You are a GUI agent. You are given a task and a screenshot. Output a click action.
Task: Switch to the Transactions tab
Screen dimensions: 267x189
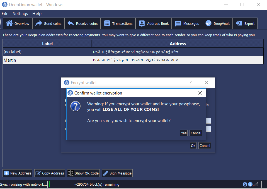118,23
